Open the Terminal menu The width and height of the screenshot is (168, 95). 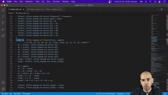click(56, 2)
